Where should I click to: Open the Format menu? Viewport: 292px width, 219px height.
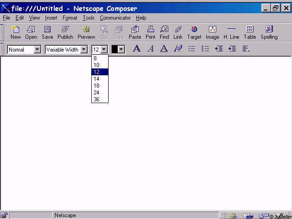tap(70, 18)
